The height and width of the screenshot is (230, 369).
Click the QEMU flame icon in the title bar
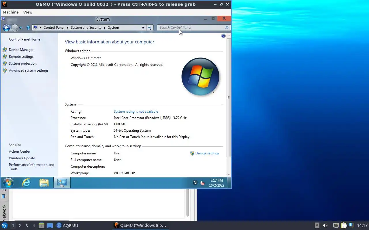coord(4,4)
